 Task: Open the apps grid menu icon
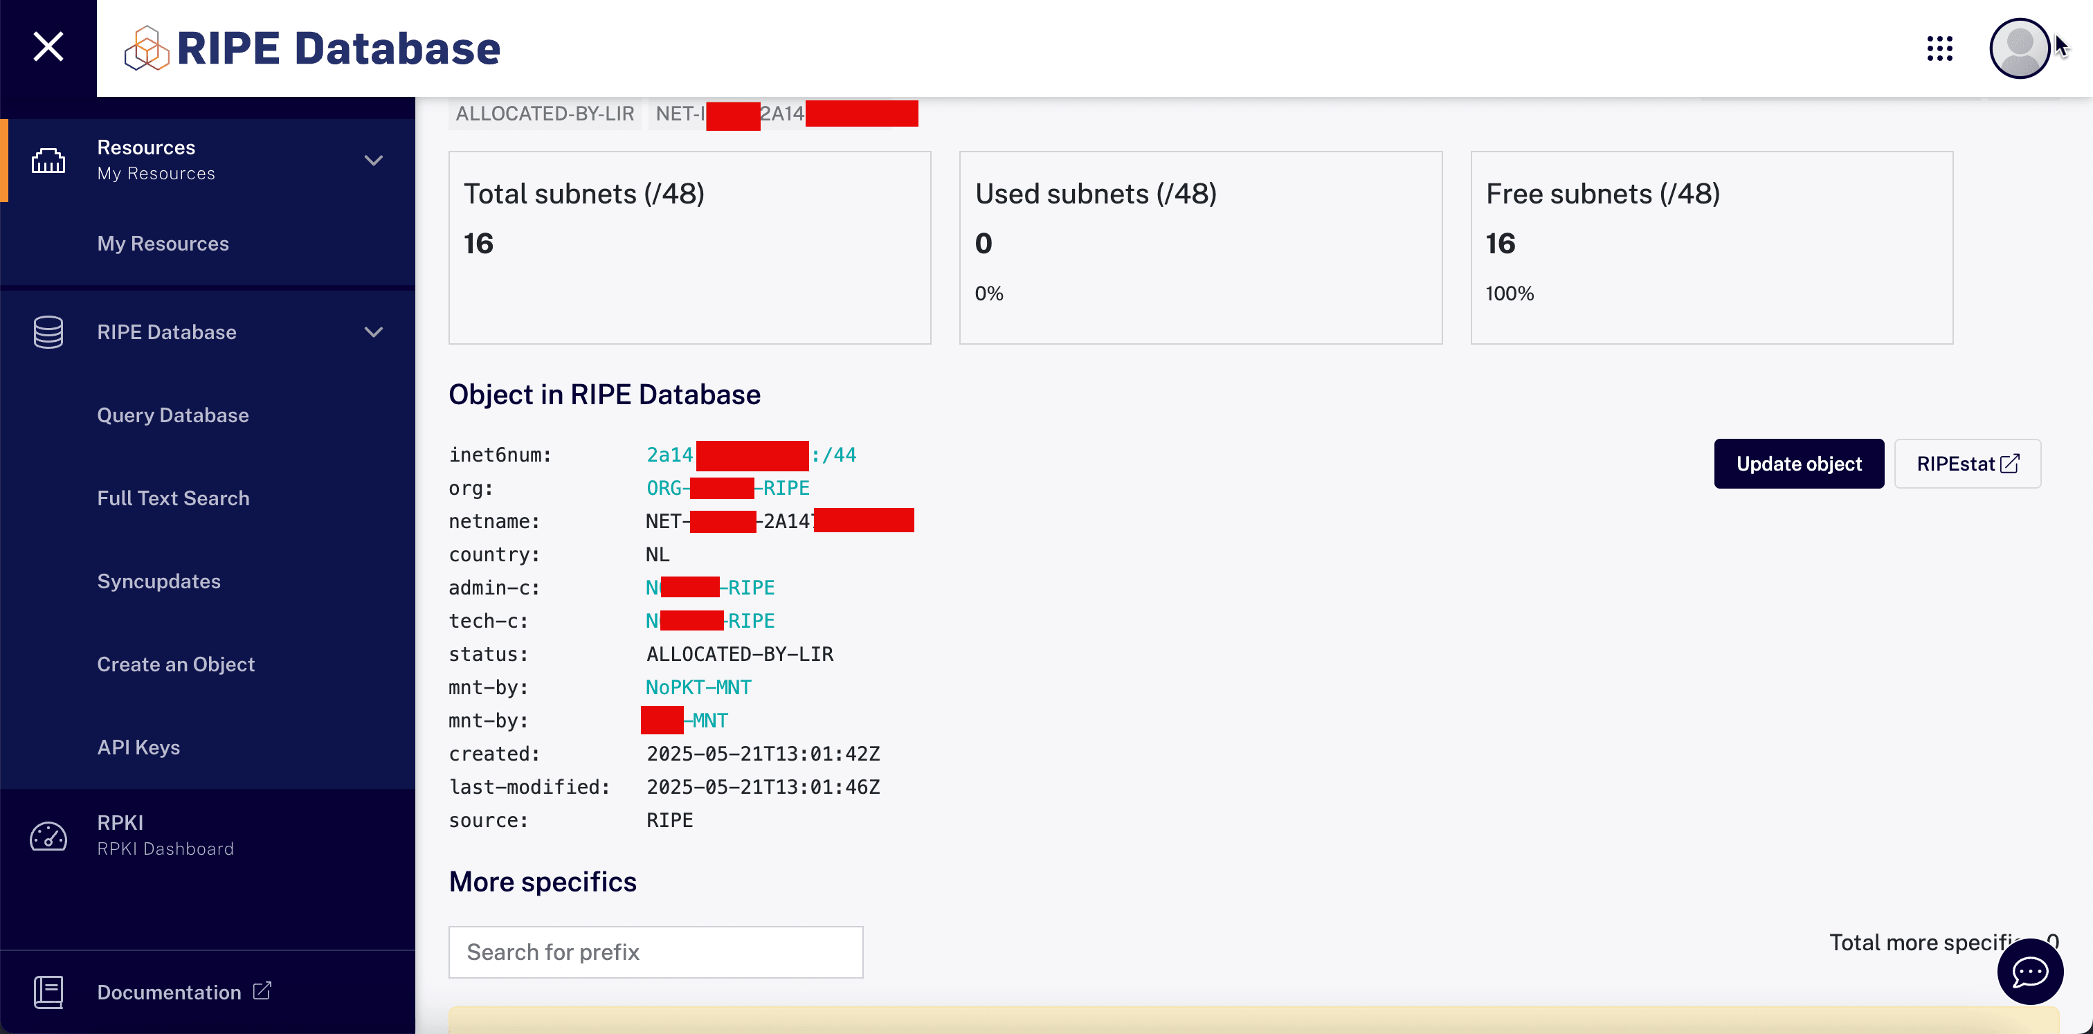click(1939, 48)
